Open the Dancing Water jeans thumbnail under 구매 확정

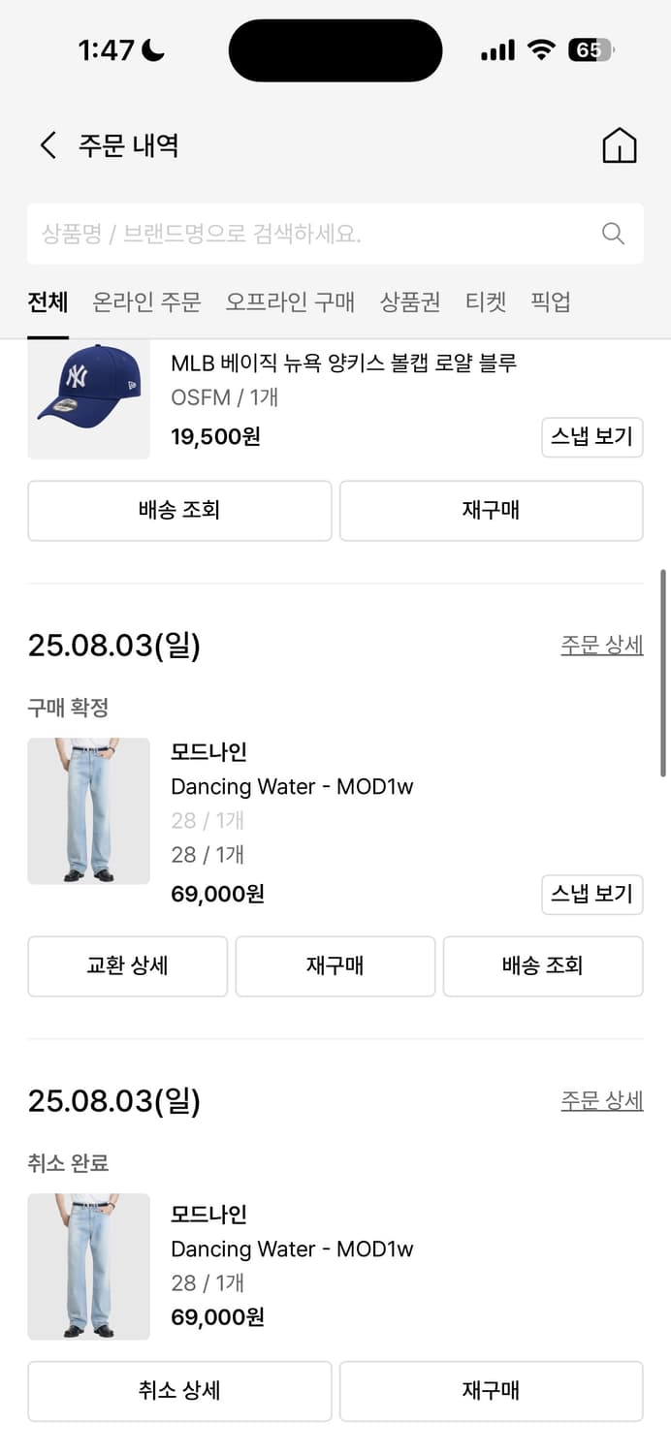pyautogui.click(x=88, y=811)
